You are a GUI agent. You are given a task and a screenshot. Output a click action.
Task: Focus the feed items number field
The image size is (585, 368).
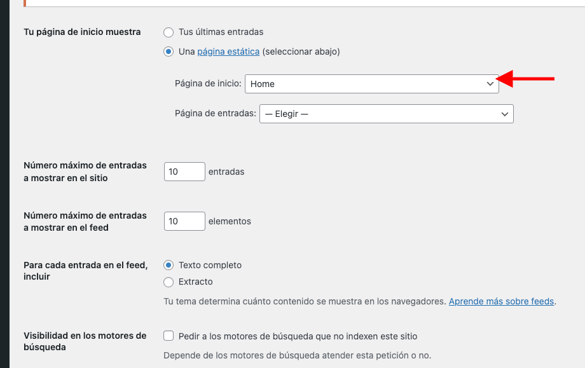pos(184,221)
